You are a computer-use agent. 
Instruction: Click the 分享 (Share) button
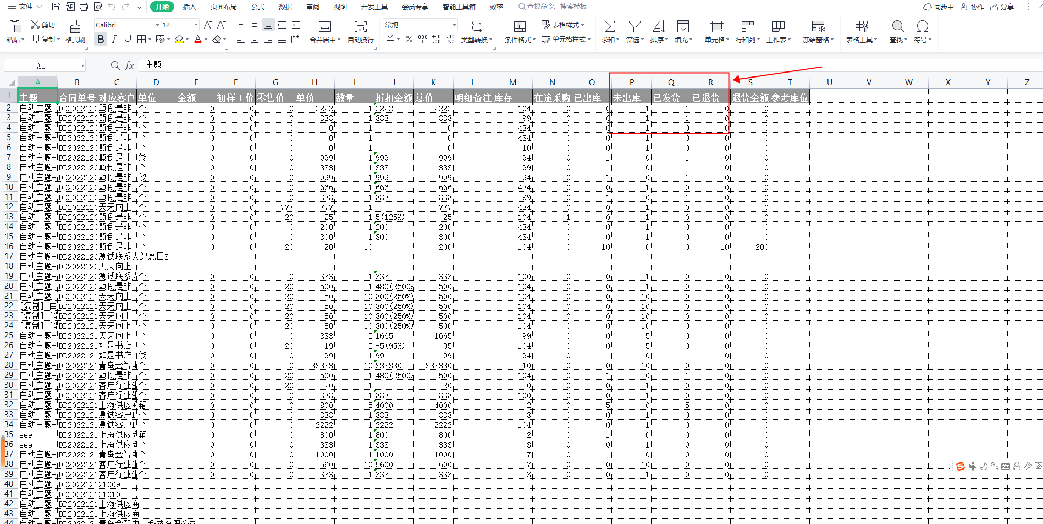1002,7
